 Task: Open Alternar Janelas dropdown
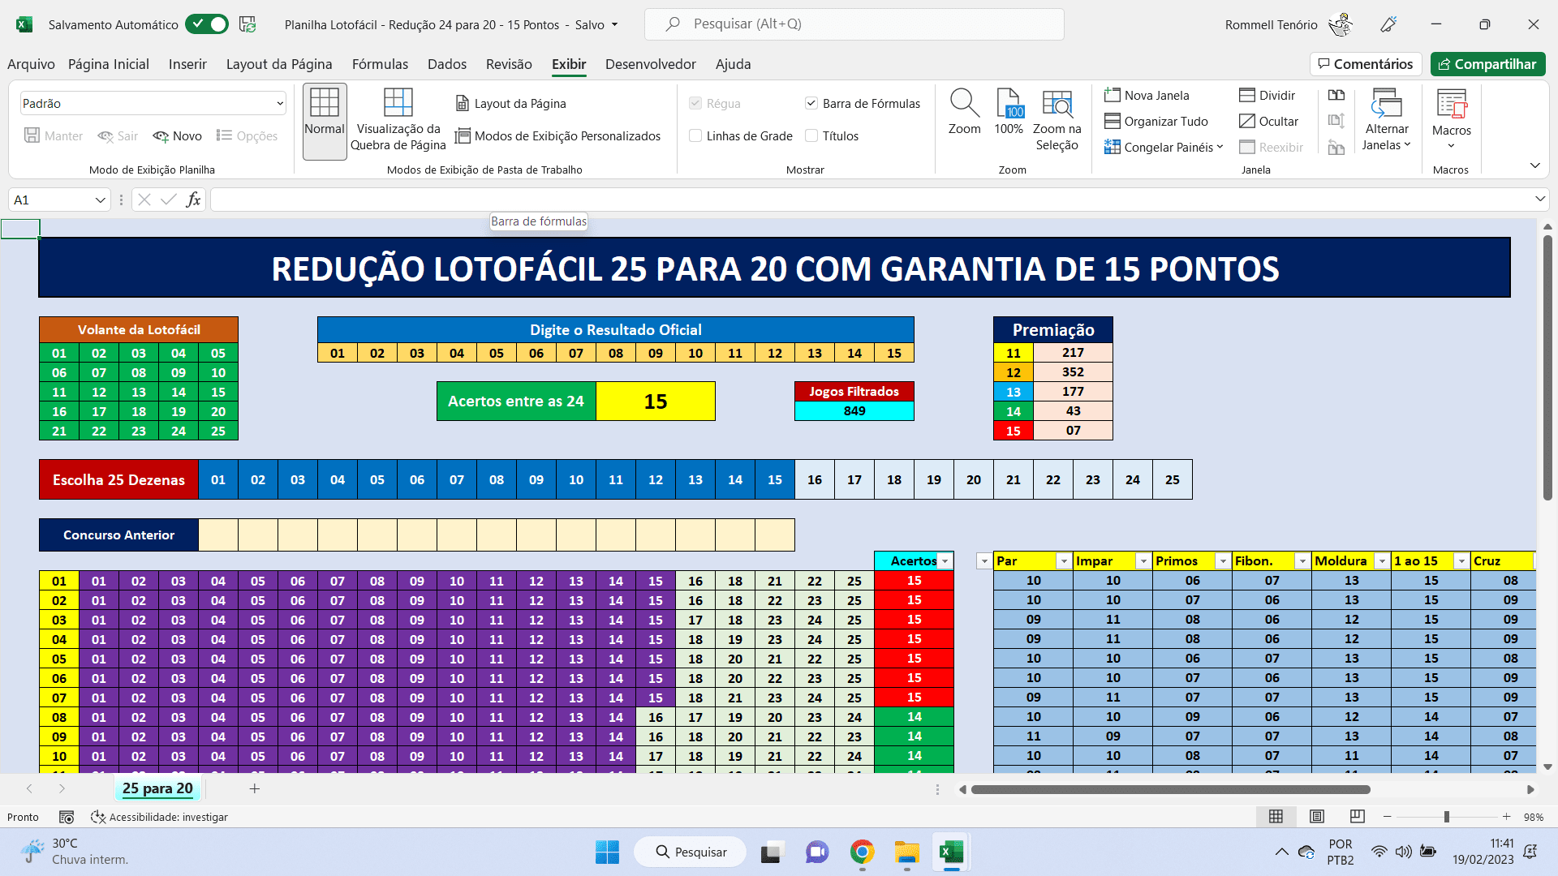coord(1387,119)
